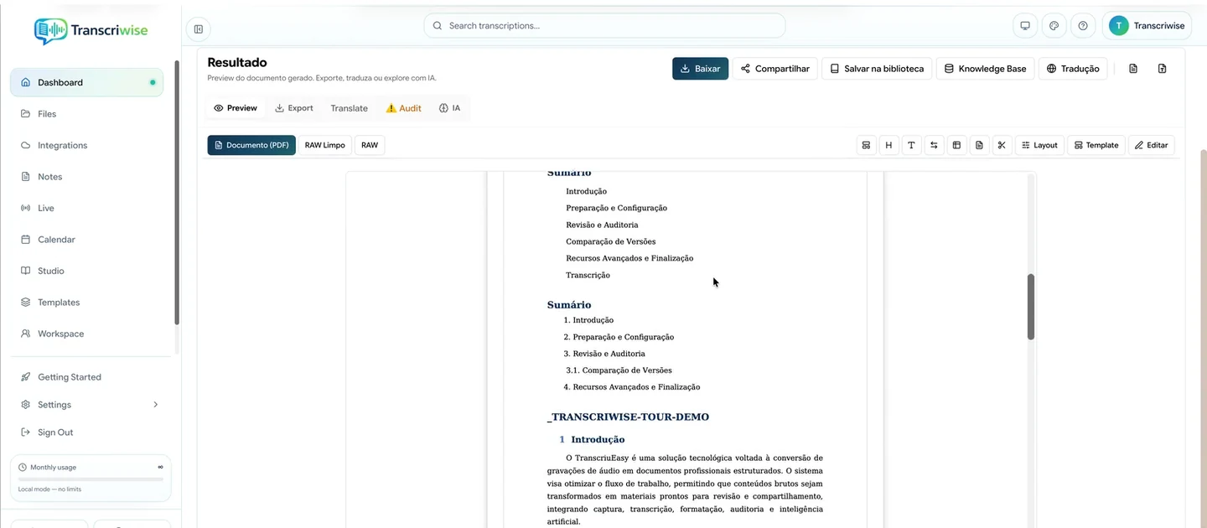The image size is (1207, 528).
Task: Click the document preview scrollbar thumb
Action: pyautogui.click(x=1031, y=307)
